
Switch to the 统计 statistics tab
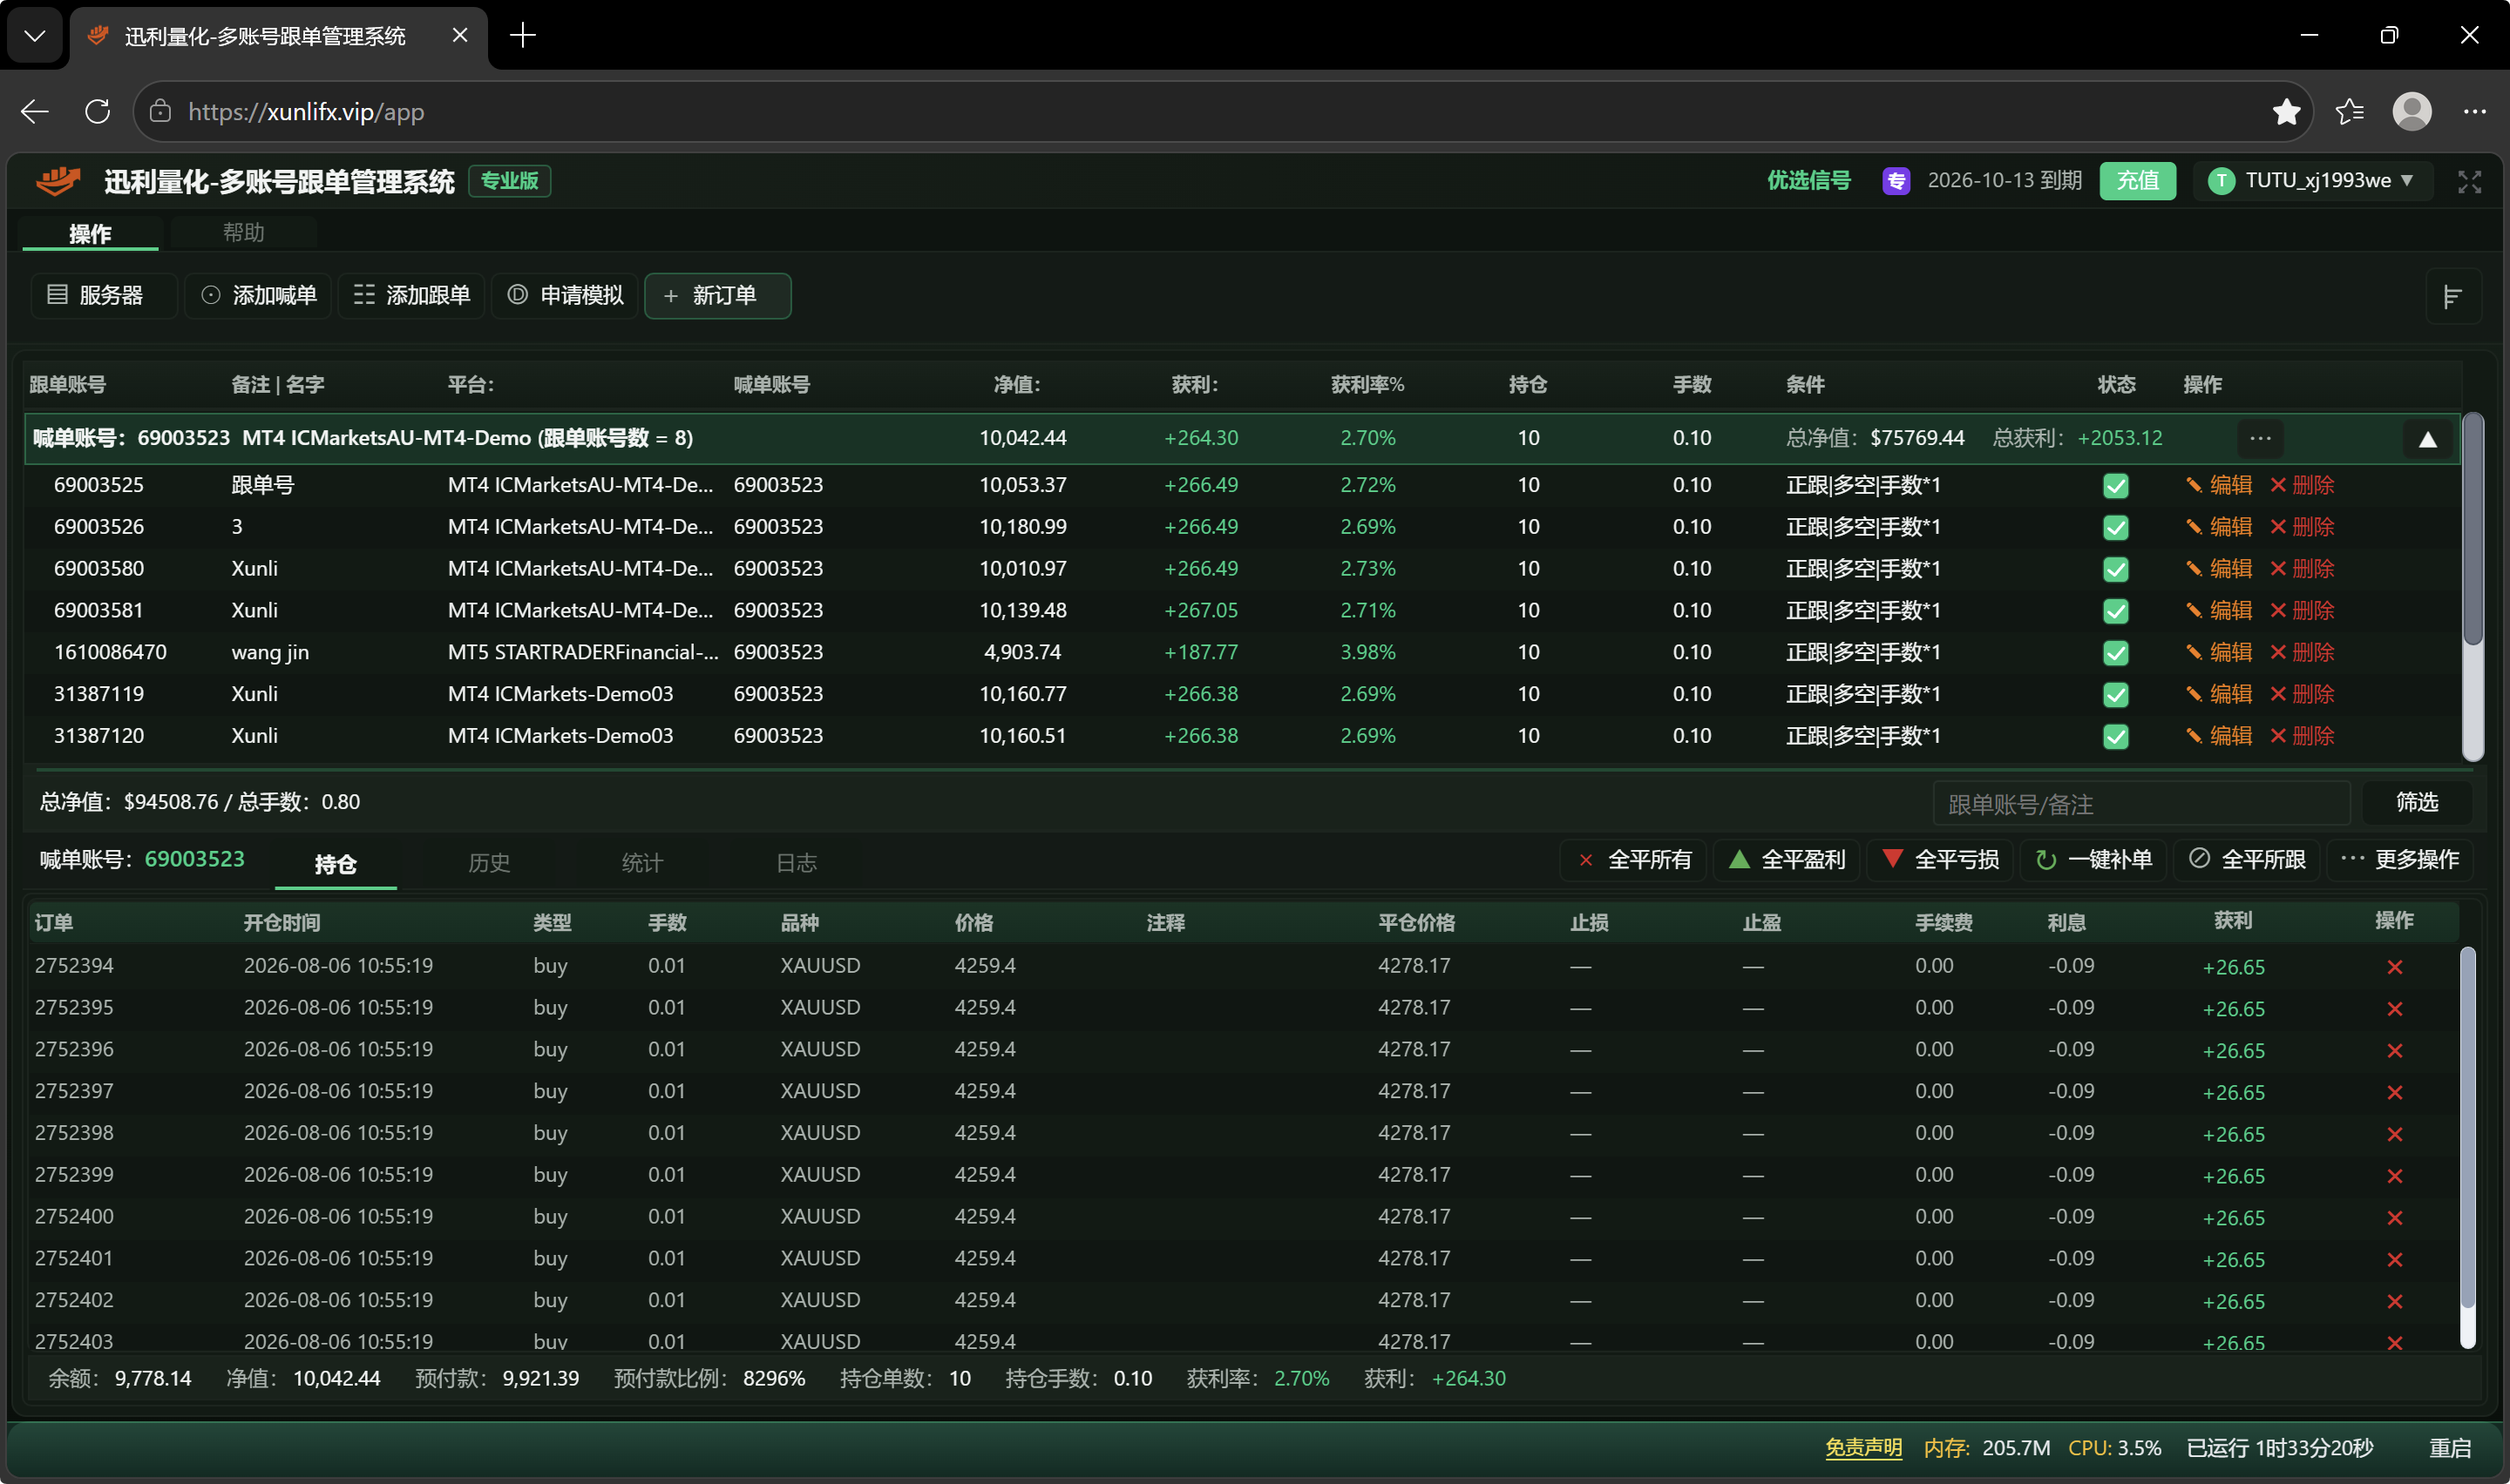642,863
